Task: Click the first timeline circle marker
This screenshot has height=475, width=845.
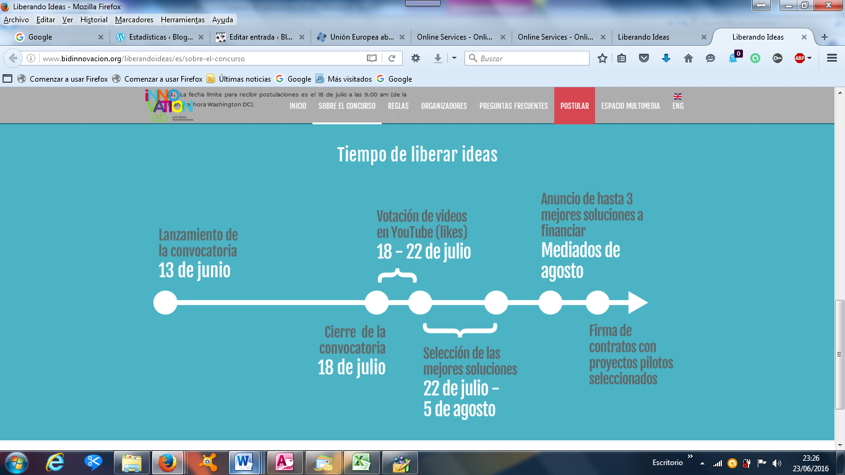Action: (165, 303)
